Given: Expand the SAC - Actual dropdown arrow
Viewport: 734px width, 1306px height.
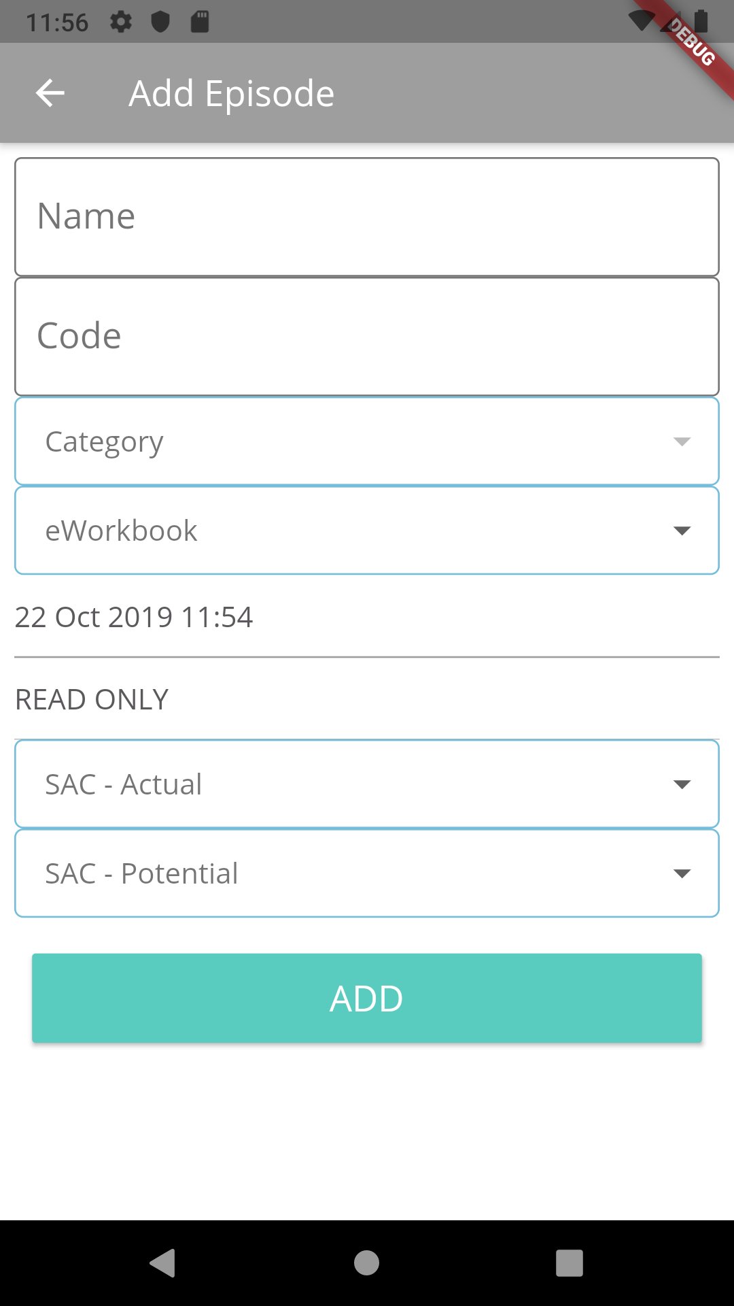Looking at the screenshot, I should pos(682,784).
